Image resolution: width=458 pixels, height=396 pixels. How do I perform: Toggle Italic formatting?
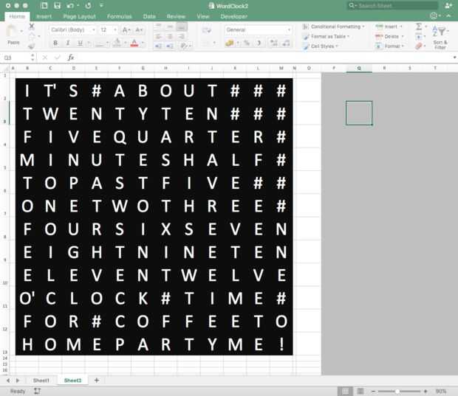click(x=67, y=44)
